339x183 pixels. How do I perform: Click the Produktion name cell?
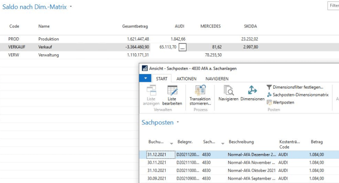coord(48,39)
